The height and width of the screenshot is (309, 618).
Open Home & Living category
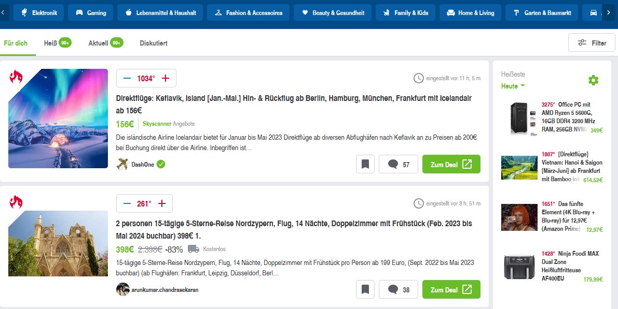click(470, 12)
